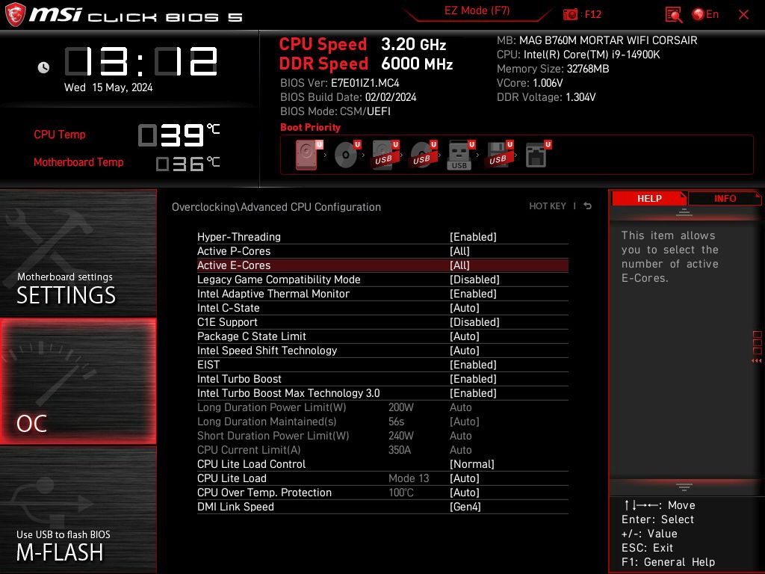Select the USB CD/DVD boot device
765x574 pixels.
pos(424,155)
